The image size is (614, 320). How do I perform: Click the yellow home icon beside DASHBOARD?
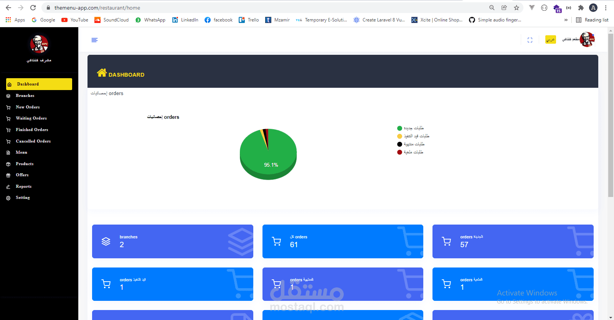click(102, 73)
